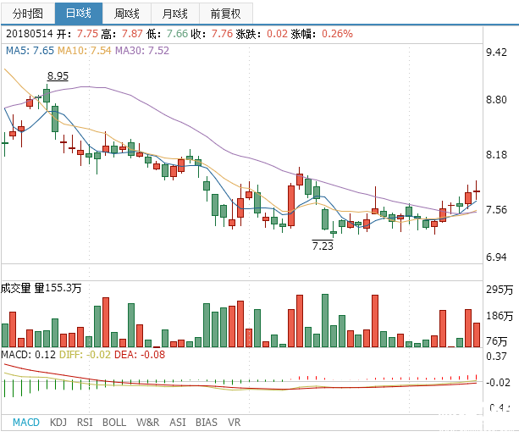Viewport: 519px width, 437px height.
Task: Click the MA30: 7.52 legend
Action: coord(142,51)
